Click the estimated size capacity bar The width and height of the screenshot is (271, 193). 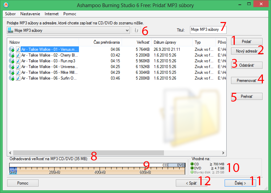click(x=97, y=169)
